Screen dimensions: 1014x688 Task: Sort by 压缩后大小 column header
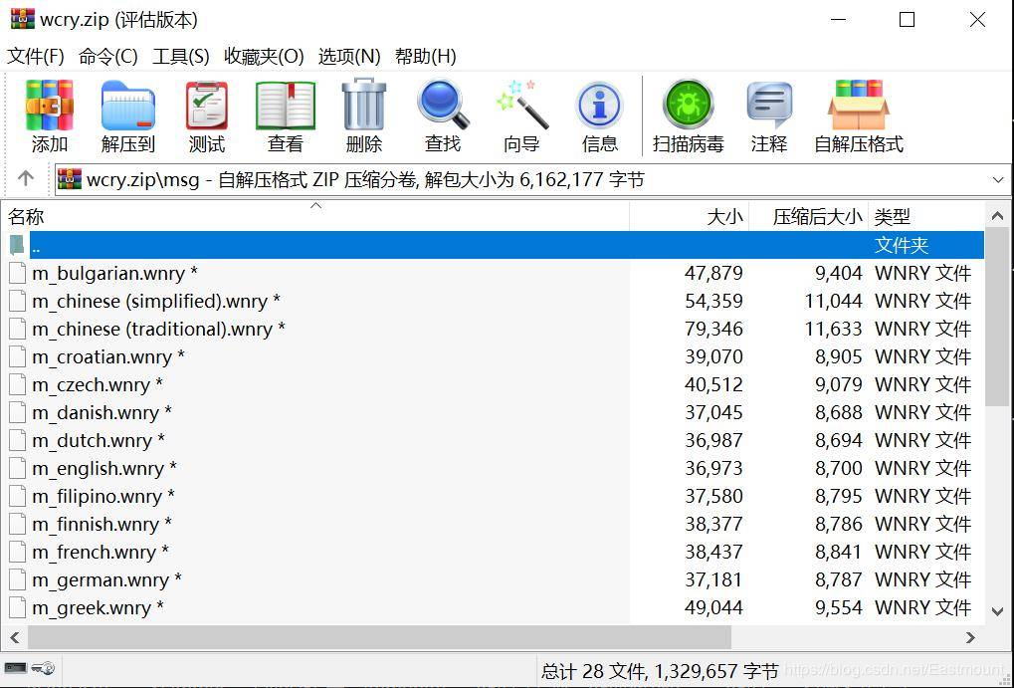[x=809, y=217]
